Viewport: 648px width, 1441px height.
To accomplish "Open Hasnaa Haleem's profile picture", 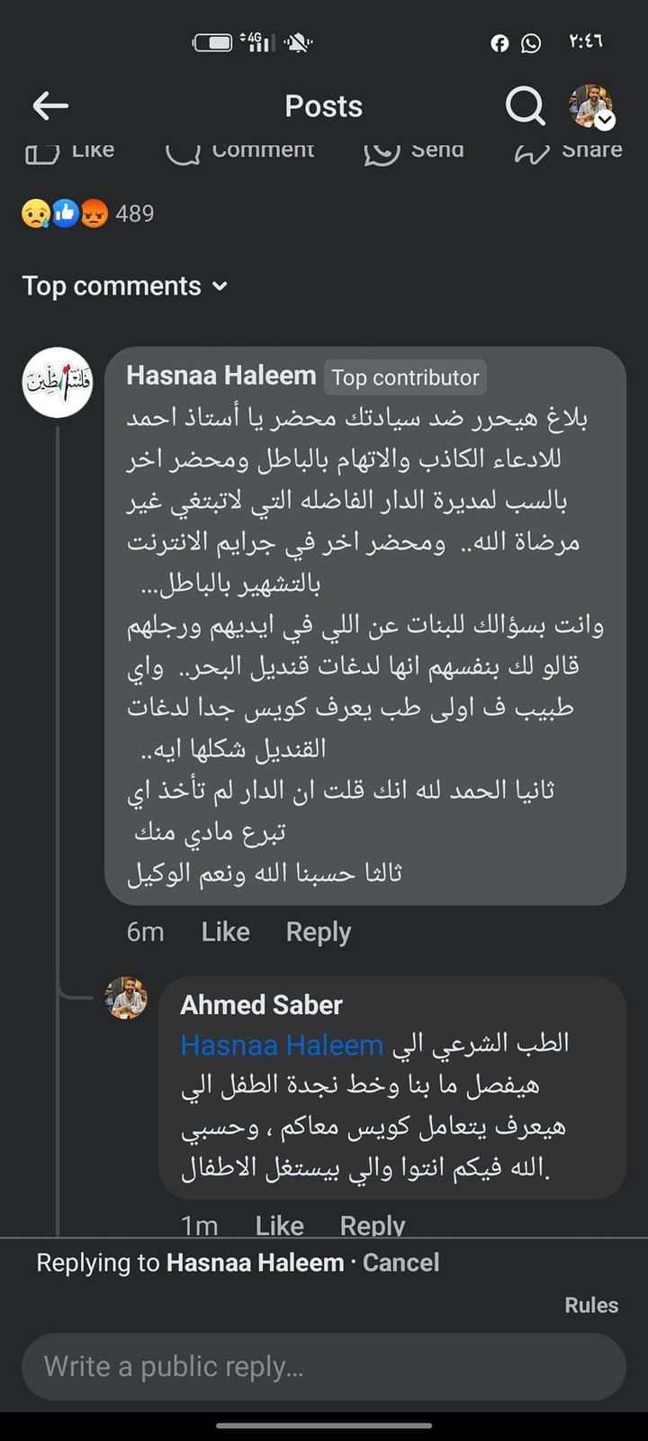I will point(57,382).
